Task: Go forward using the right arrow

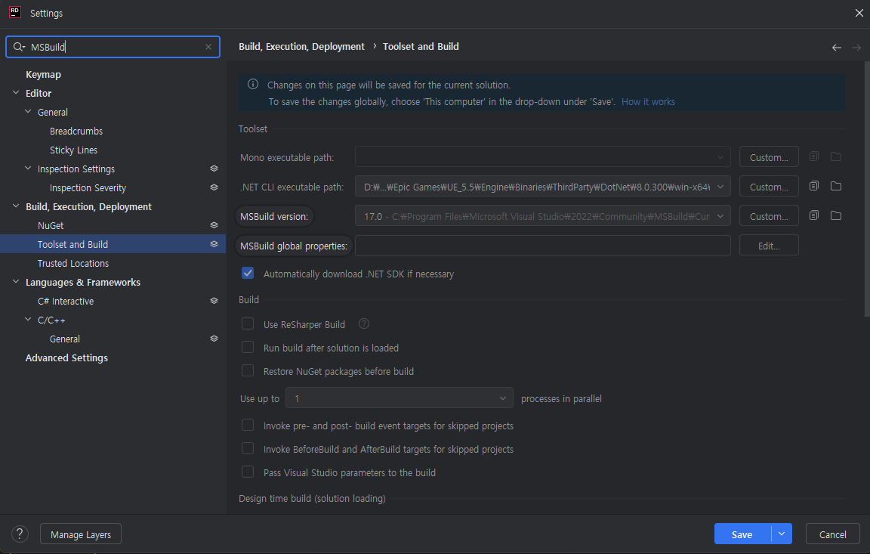Action: coord(856,48)
